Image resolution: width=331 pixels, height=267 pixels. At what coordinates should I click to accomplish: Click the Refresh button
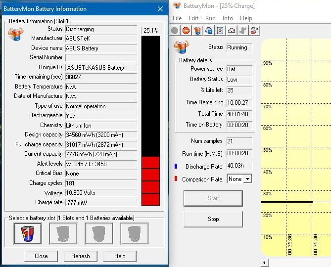pyautogui.click(x=81, y=256)
